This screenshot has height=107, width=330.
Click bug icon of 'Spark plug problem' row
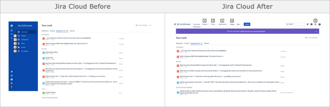pos(43,53)
